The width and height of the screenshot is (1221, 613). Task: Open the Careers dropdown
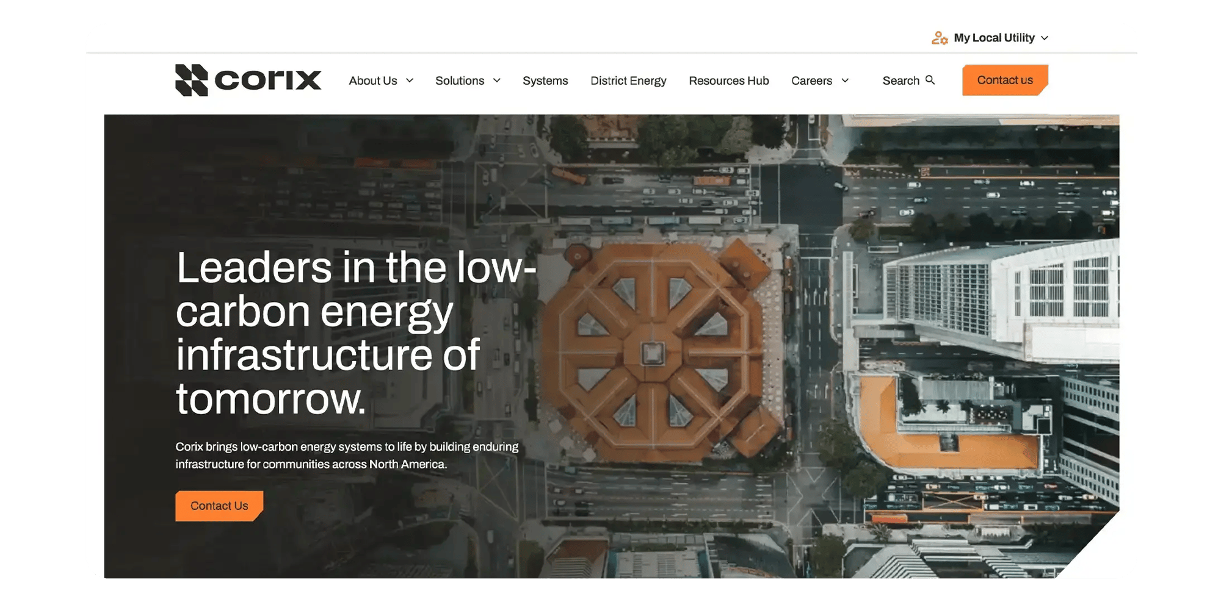820,80
